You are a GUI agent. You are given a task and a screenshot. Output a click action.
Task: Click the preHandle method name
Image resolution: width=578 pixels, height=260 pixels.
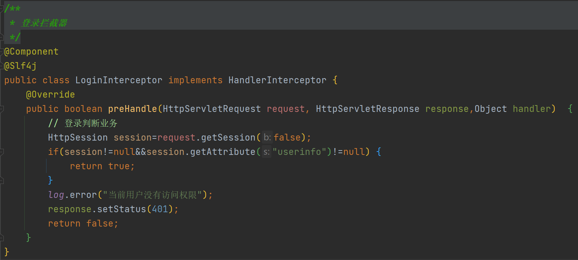click(133, 109)
